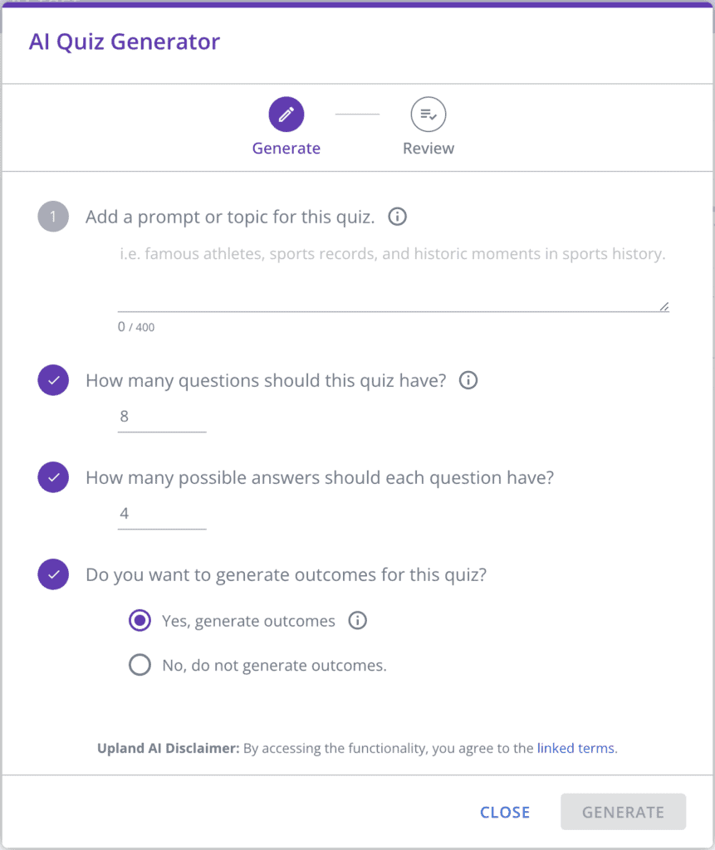Click checkmark badge beside possible answers question
Image resolution: width=715 pixels, height=850 pixels.
pyautogui.click(x=53, y=478)
